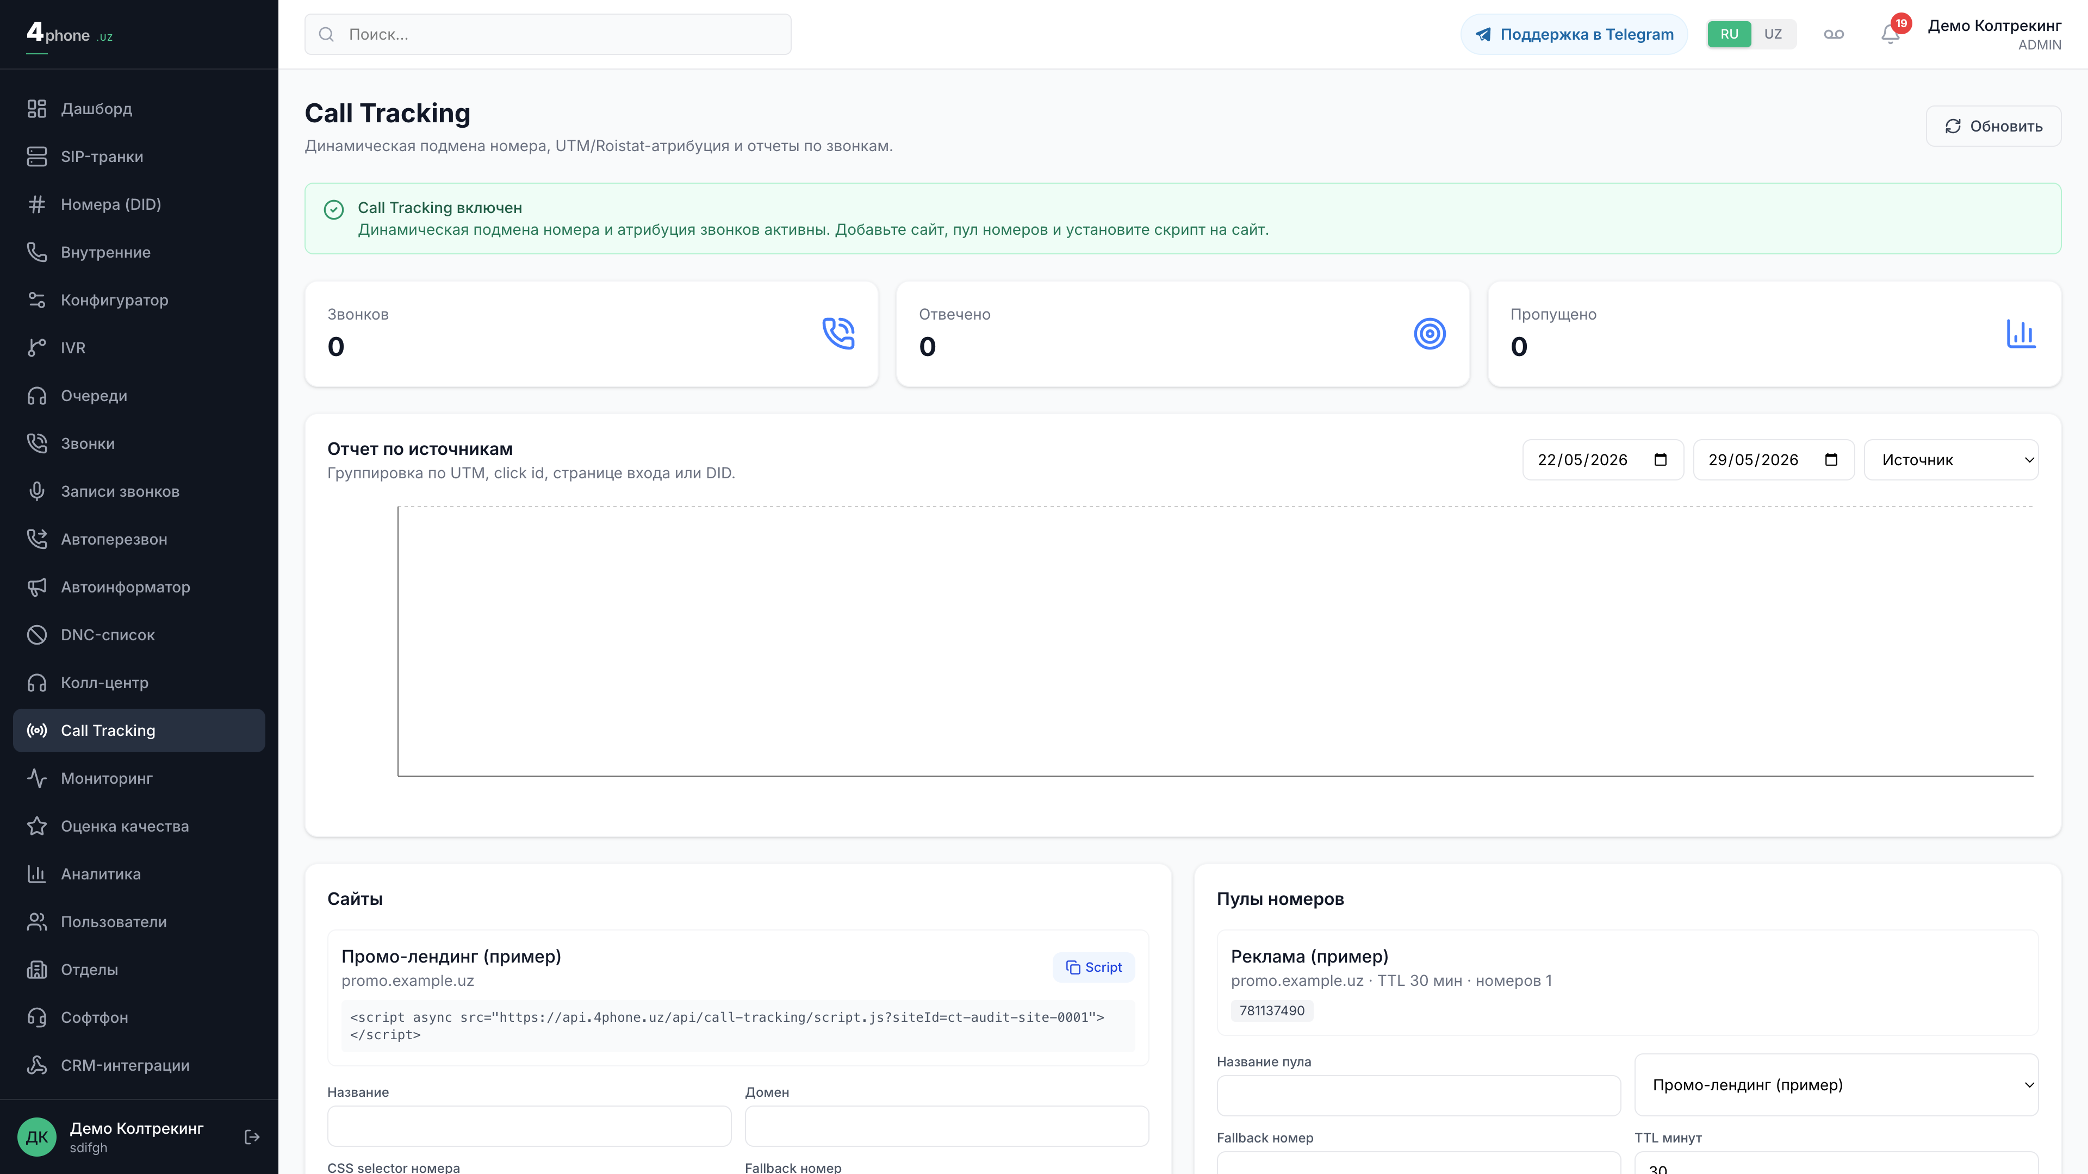2088x1174 pixels.
Task: Click the Пулы номеров section heading
Action: pos(1280,898)
